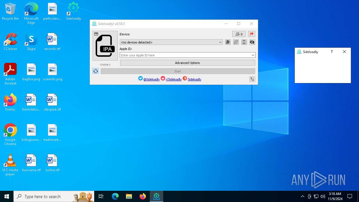Viewport: 359px width, 202px height.
Task: Select the livescame.rtf file
Action: coord(31,163)
